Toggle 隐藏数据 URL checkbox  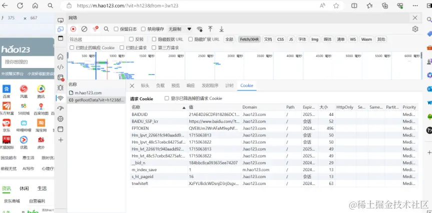pyautogui.click(x=154, y=39)
